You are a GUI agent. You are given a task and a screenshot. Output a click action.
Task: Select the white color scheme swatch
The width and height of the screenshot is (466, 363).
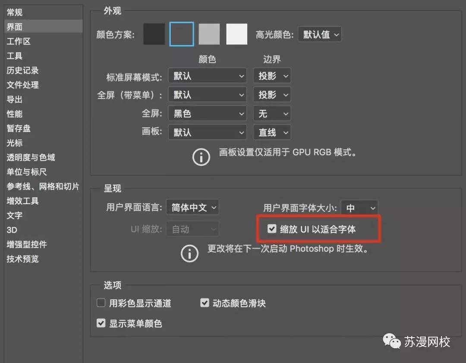click(236, 34)
